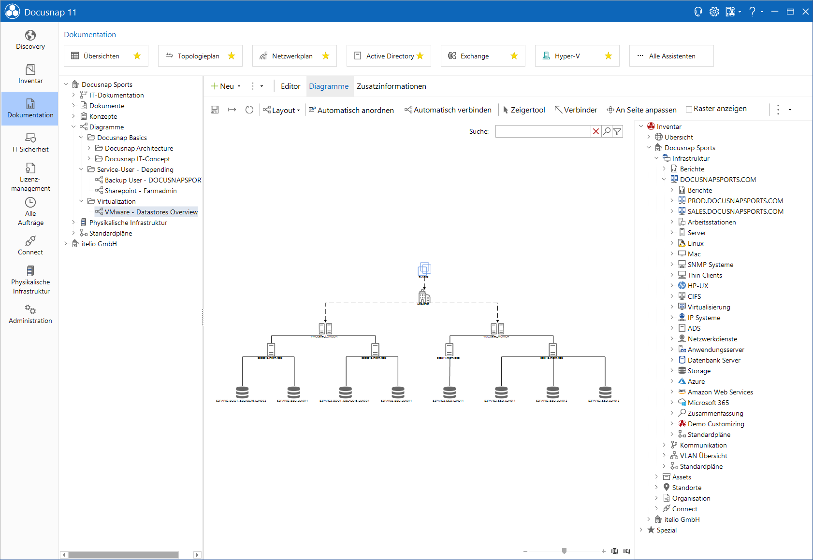
Task: Select the datacenter building node in diagram
Action: click(424, 297)
